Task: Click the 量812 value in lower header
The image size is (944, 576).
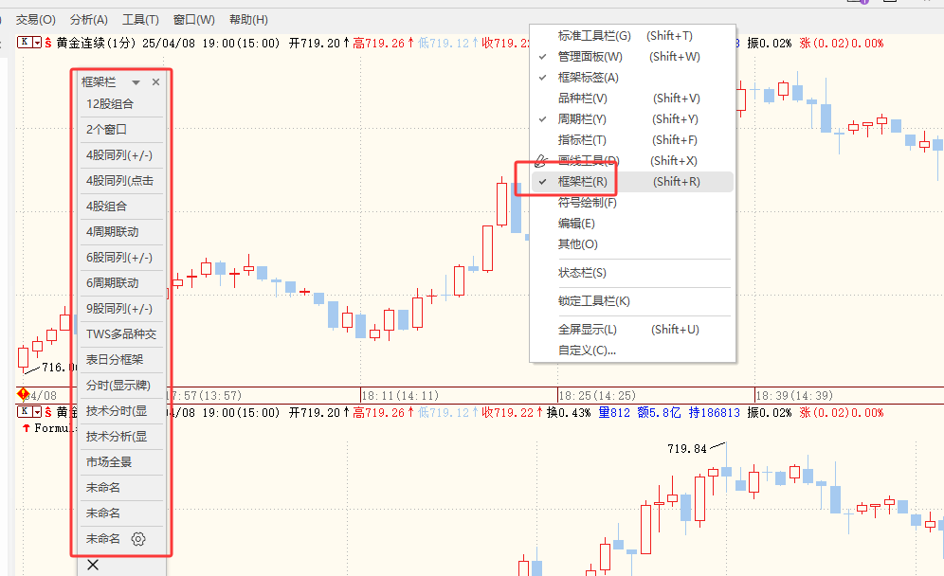Action: [614, 412]
